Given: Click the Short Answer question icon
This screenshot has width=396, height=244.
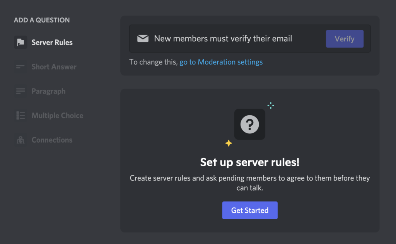Looking at the screenshot, I should tap(20, 67).
